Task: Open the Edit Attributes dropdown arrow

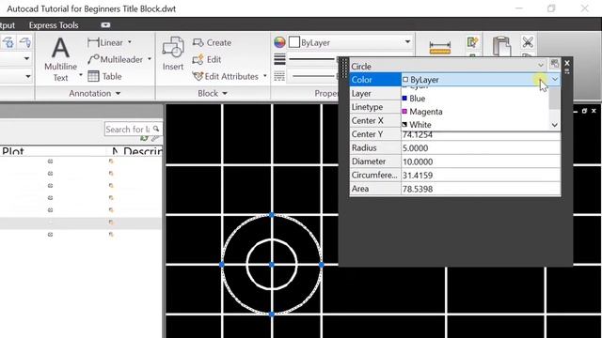Action: click(265, 76)
